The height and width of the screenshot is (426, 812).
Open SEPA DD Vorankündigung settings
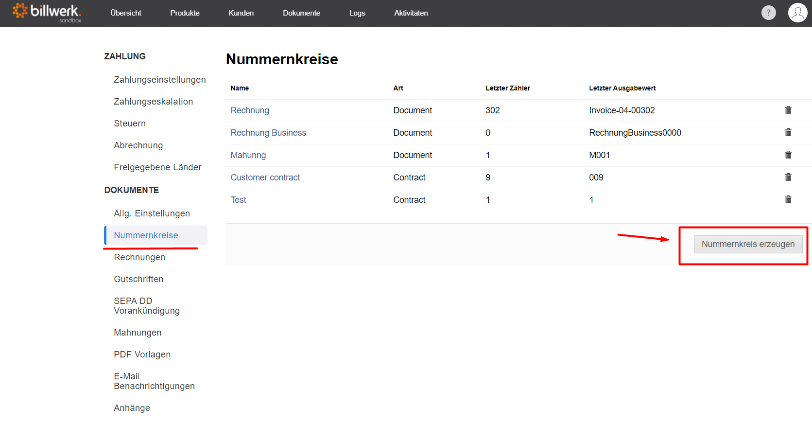[147, 306]
